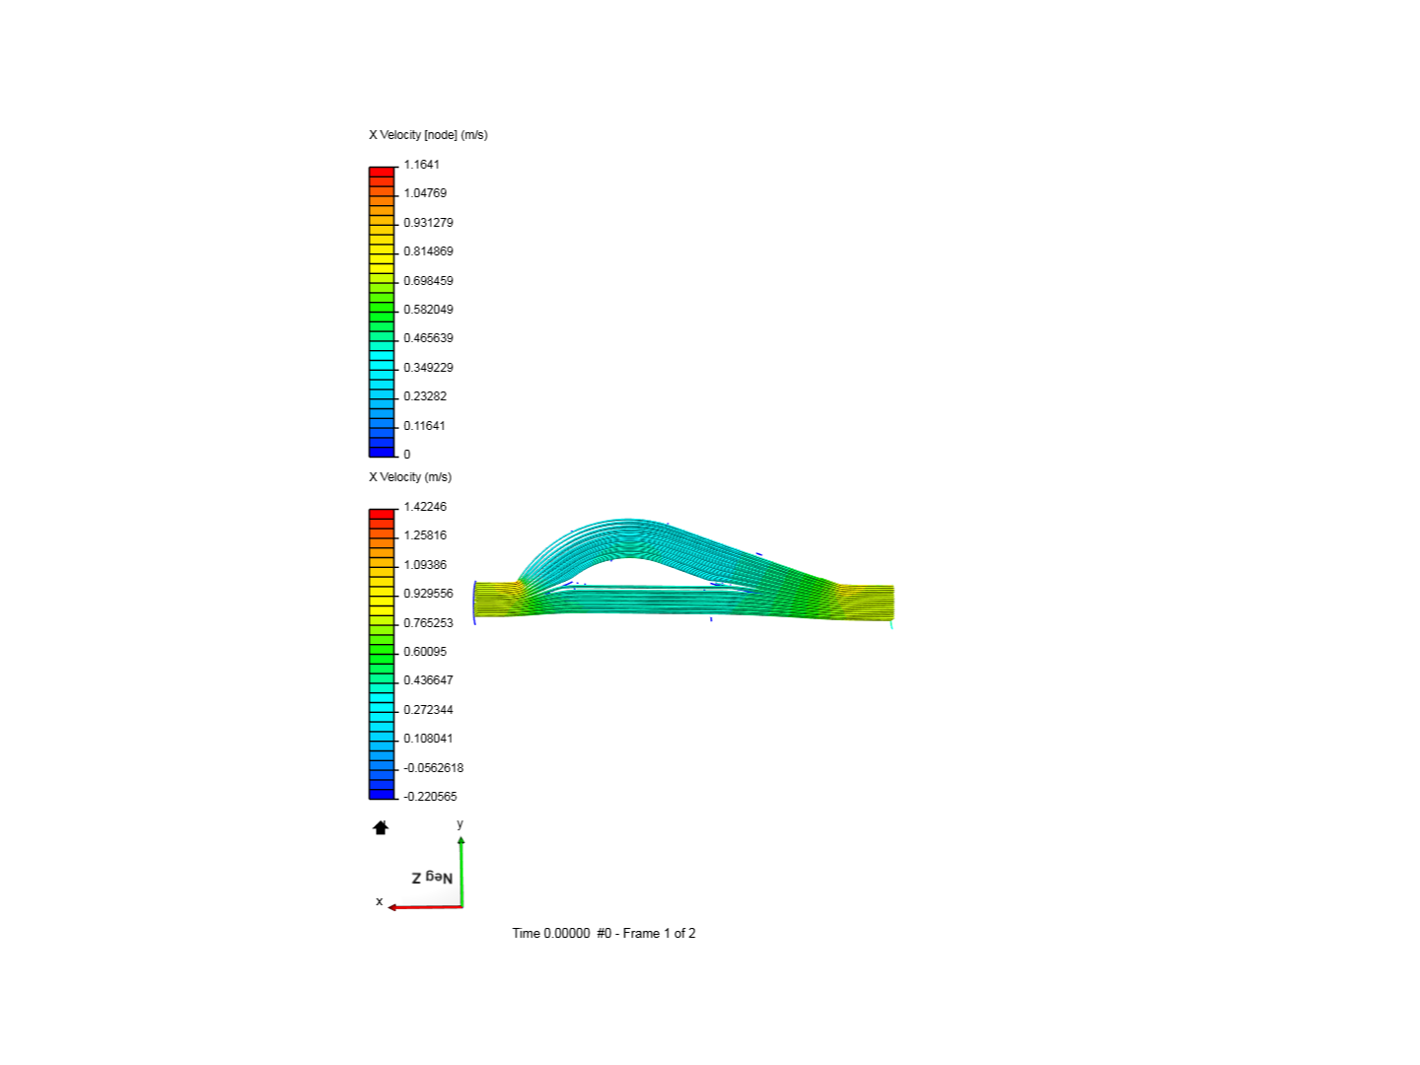The image size is (1420, 1065).
Task: Click the 0.765253 legend value
Action: point(428,623)
